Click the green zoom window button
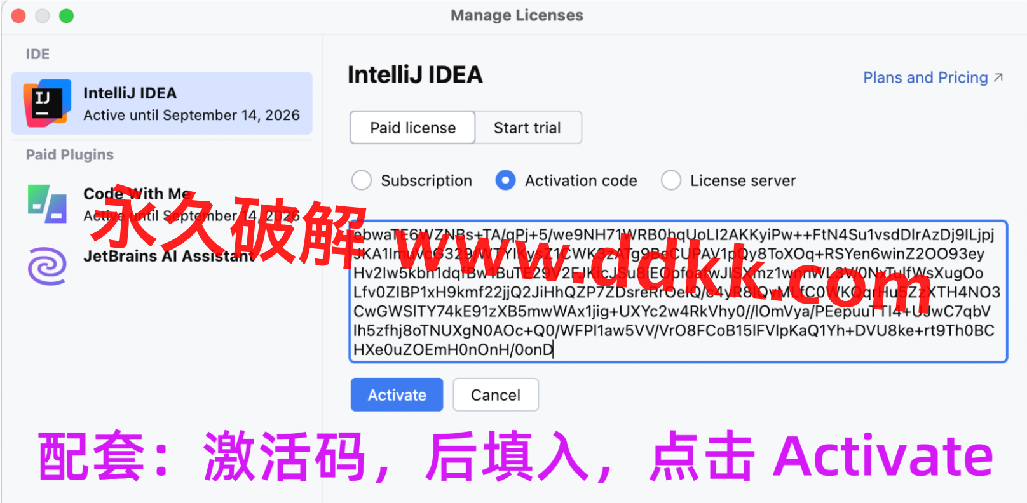This screenshot has height=503, width=1027. click(x=66, y=16)
